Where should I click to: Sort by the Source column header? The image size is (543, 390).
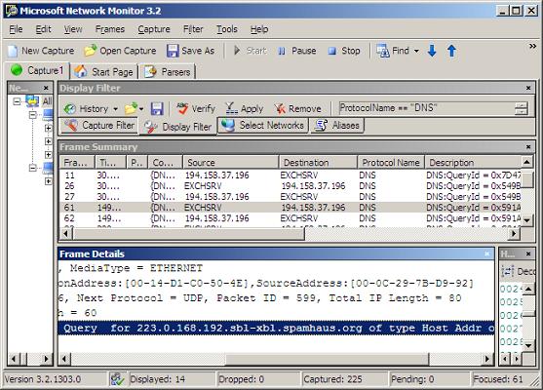231,163
